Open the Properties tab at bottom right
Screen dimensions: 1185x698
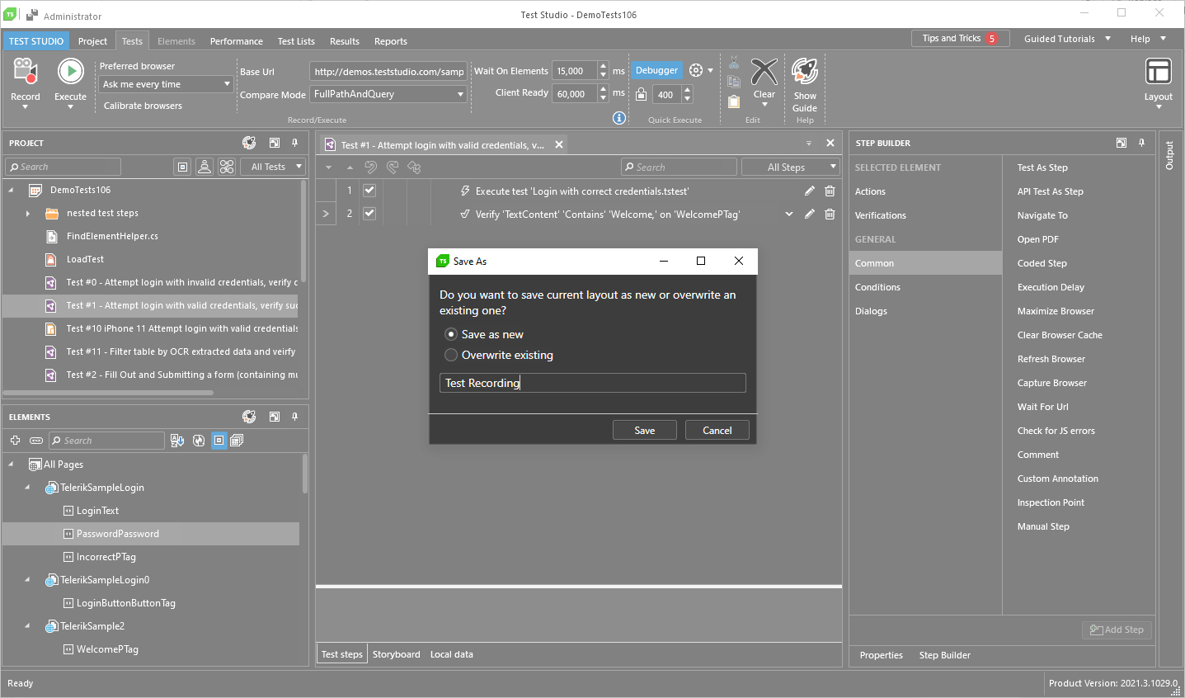pyautogui.click(x=881, y=655)
